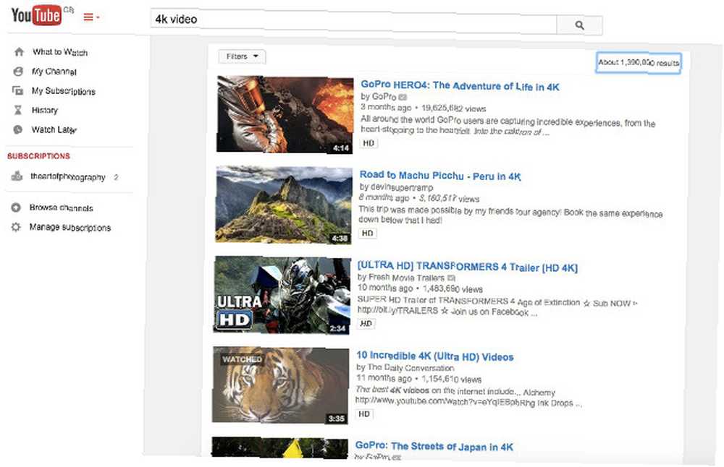Open Manage subscriptions
The image size is (724, 467).
tap(70, 227)
